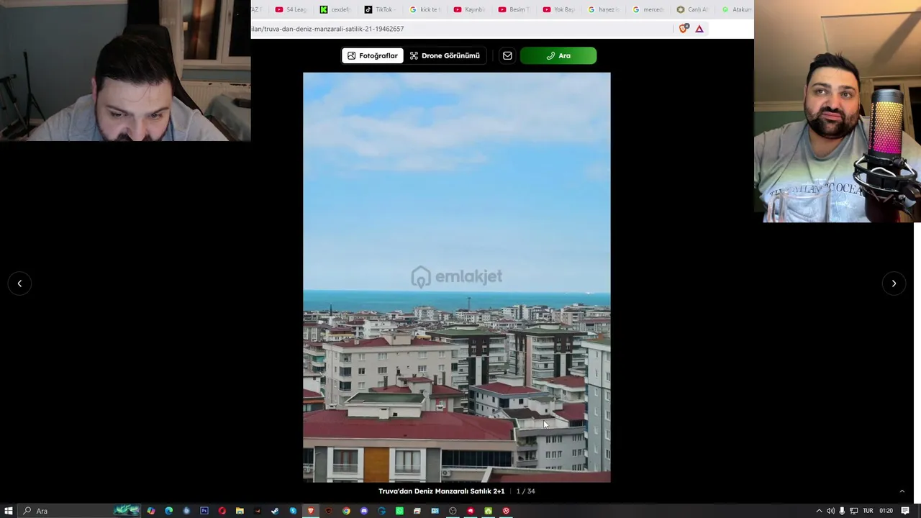Click the taskbar search box labeled Ara

pyautogui.click(x=79, y=511)
